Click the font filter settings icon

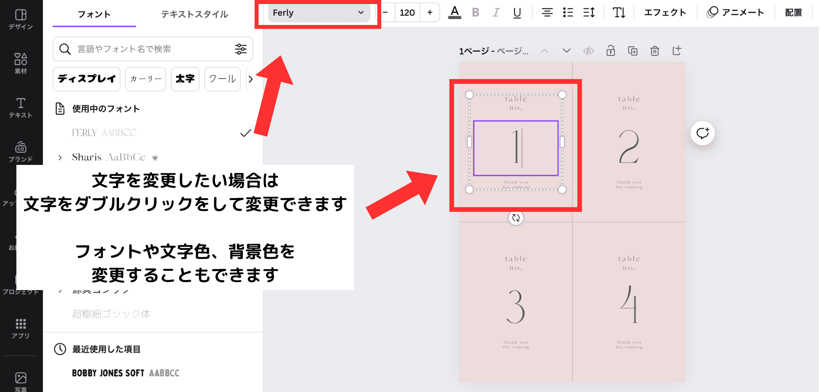pyautogui.click(x=241, y=49)
